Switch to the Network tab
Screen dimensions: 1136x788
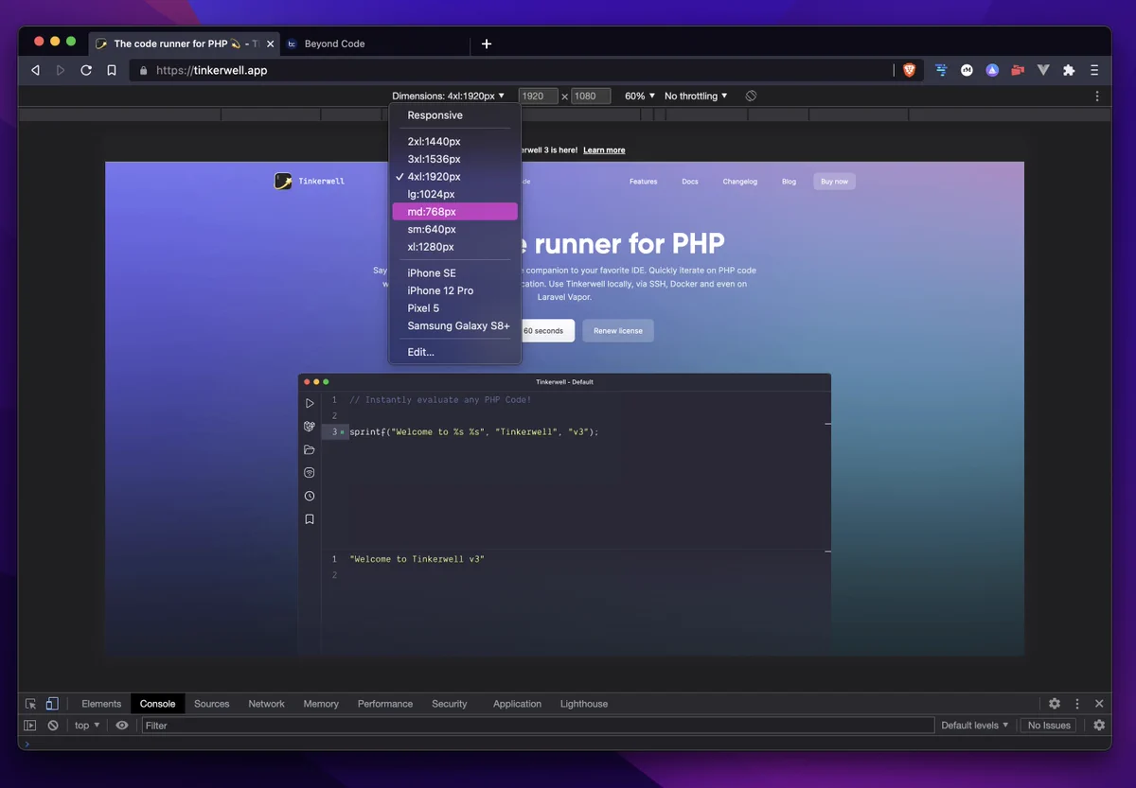click(x=267, y=704)
